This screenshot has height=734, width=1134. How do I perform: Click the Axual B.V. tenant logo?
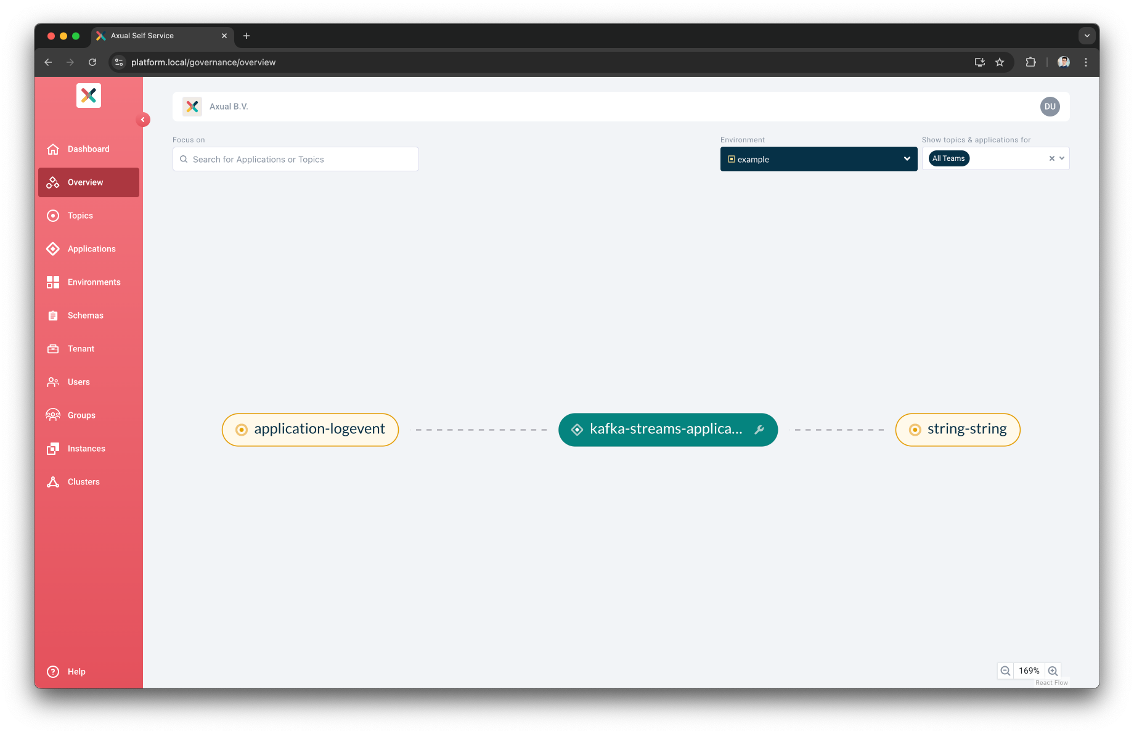coord(192,107)
